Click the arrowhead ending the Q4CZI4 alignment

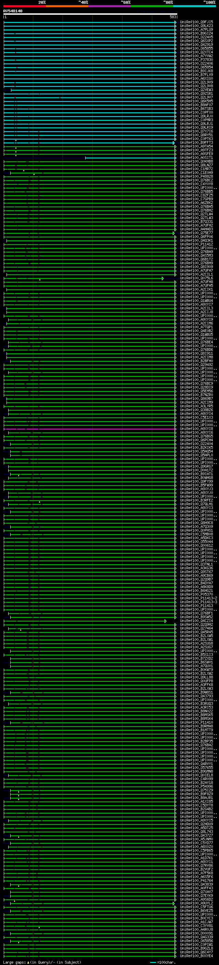pyautogui.click(x=166, y=621)
